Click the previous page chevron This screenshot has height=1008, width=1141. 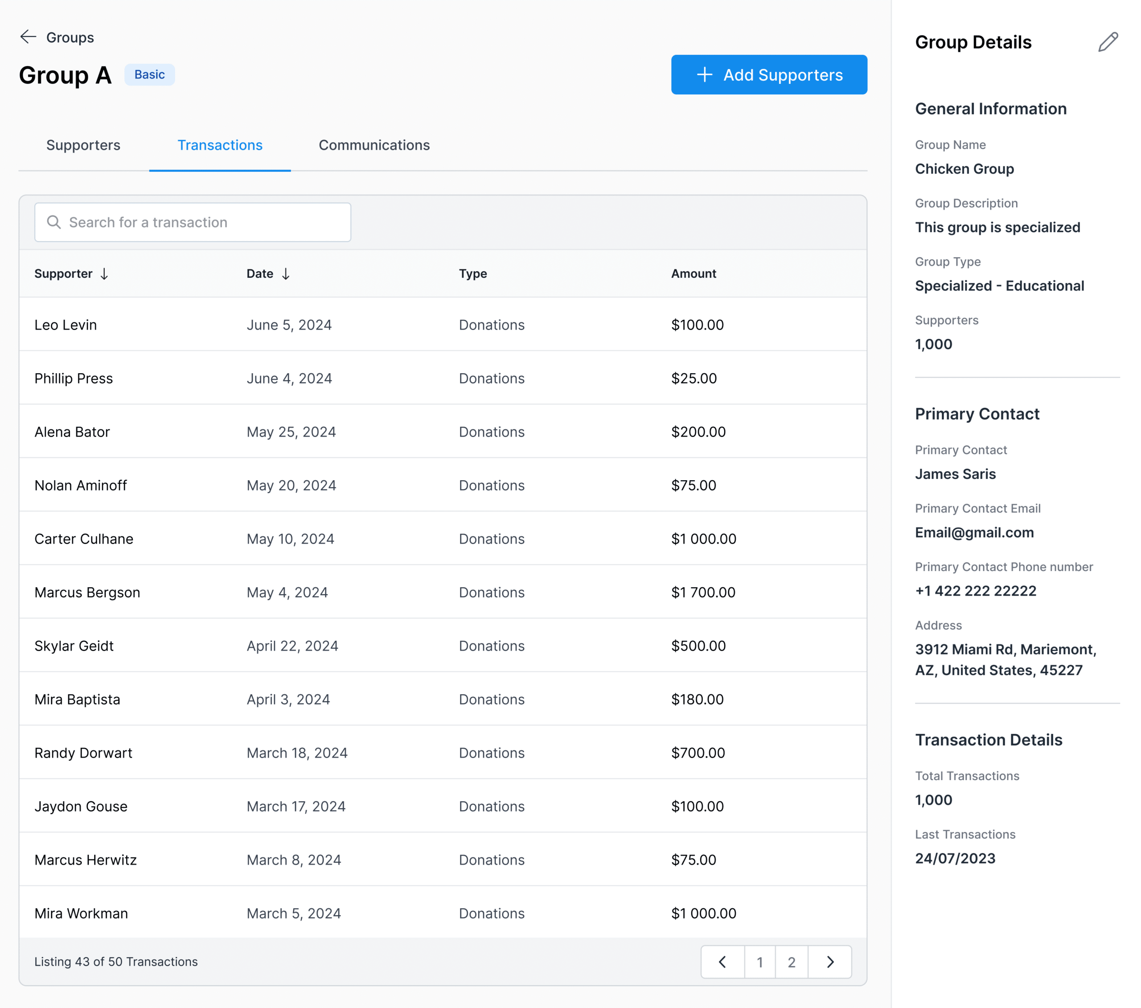coord(722,962)
